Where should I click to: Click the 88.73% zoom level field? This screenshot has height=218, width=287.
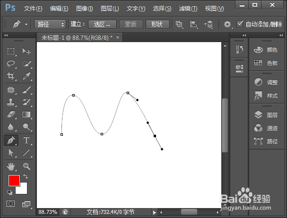click(48, 212)
